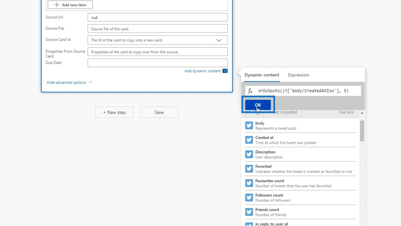Click the Properties From Source Card field

(158, 52)
